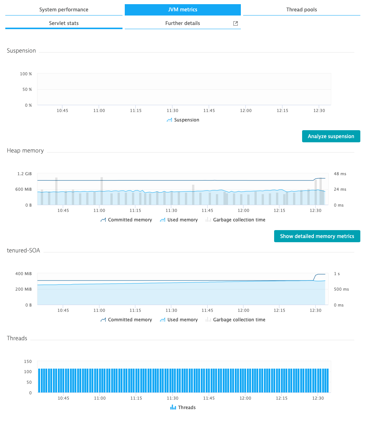Select the JVM metrics tab
The height and width of the screenshot is (425, 366).
(x=183, y=10)
